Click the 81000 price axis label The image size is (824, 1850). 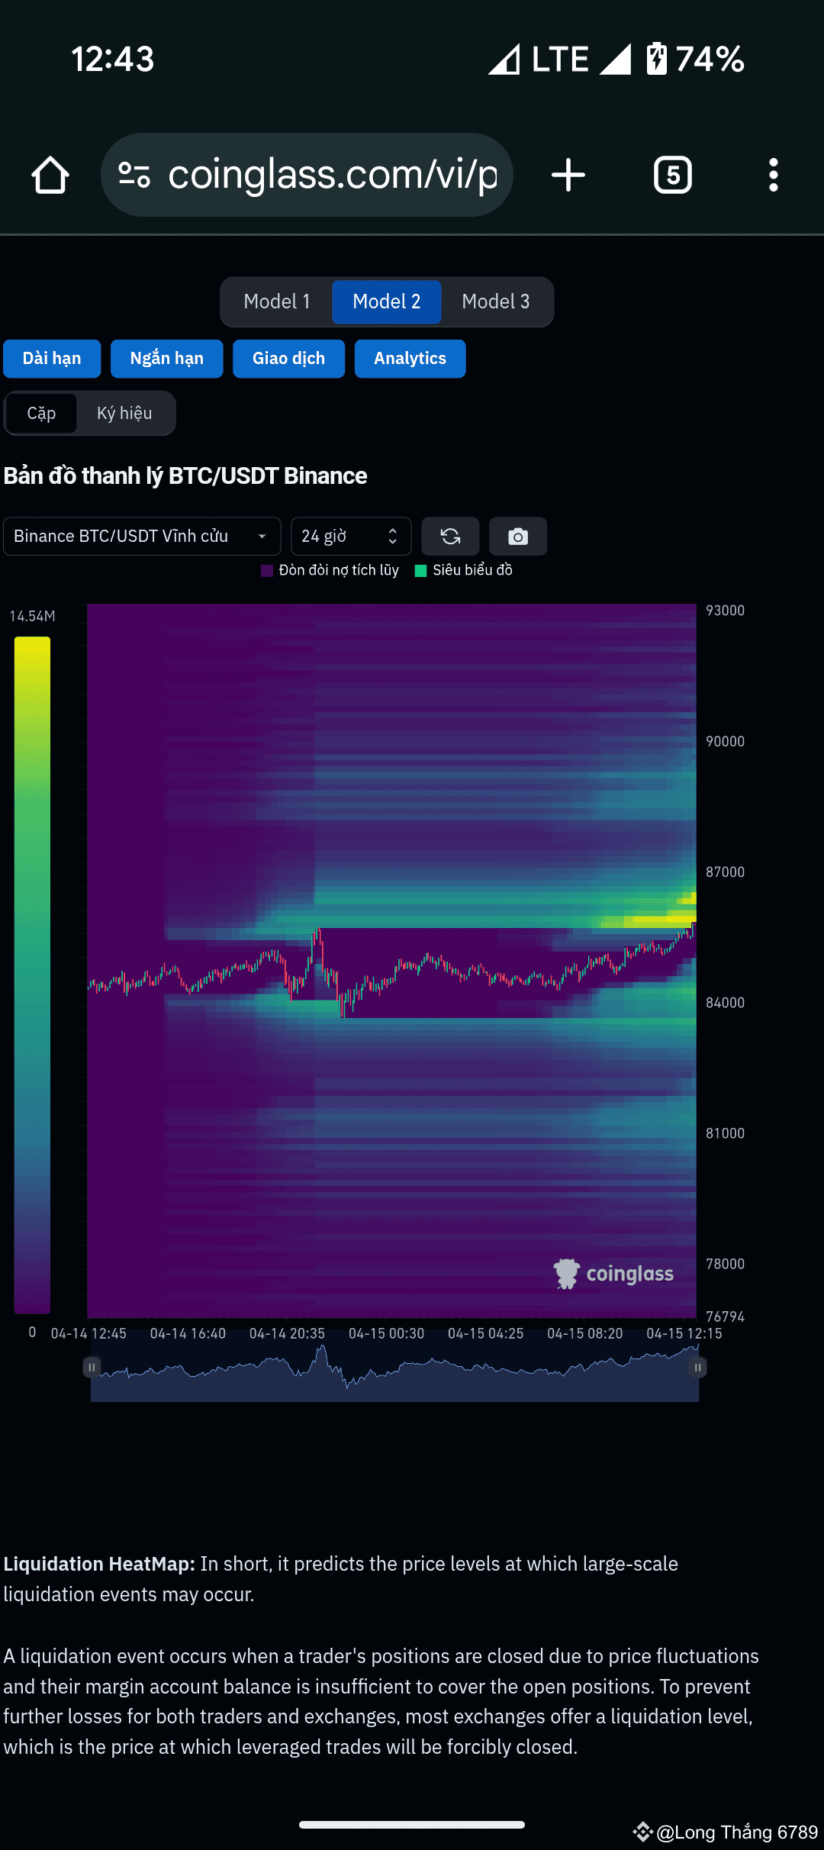725,1133
